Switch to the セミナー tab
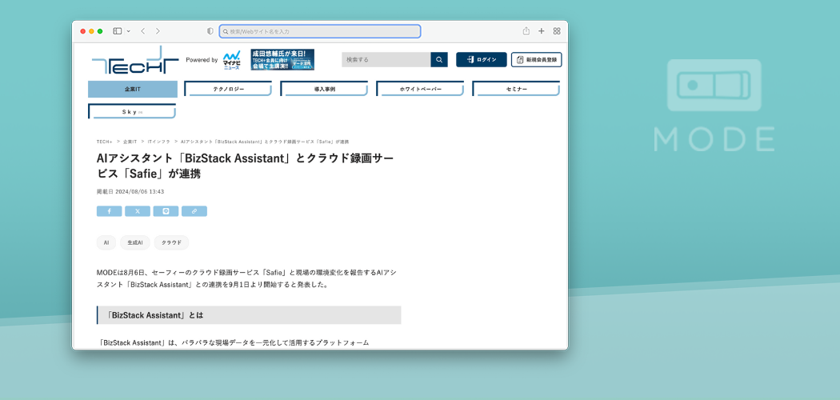 coord(516,89)
